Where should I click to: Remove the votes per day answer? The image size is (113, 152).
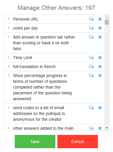[x=100, y=28]
